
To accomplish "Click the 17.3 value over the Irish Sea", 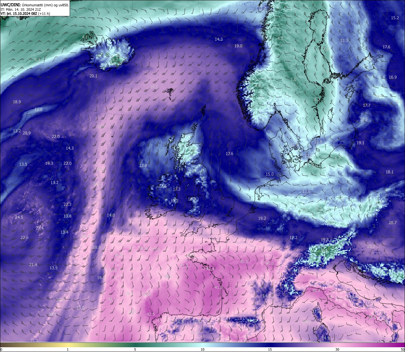I will point(177,189).
